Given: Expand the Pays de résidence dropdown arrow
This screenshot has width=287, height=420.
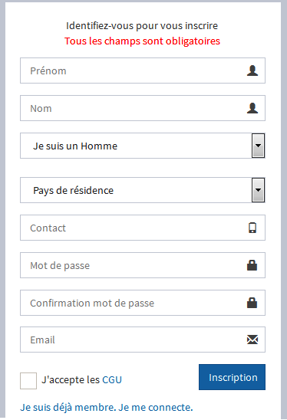Looking at the screenshot, I should point(258,190).
